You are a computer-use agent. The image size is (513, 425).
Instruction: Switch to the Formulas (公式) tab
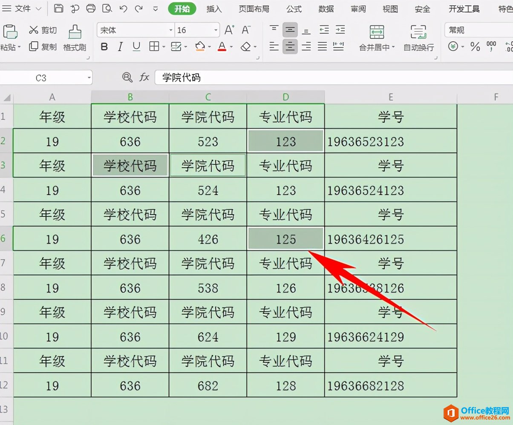(x=294, y=9)
